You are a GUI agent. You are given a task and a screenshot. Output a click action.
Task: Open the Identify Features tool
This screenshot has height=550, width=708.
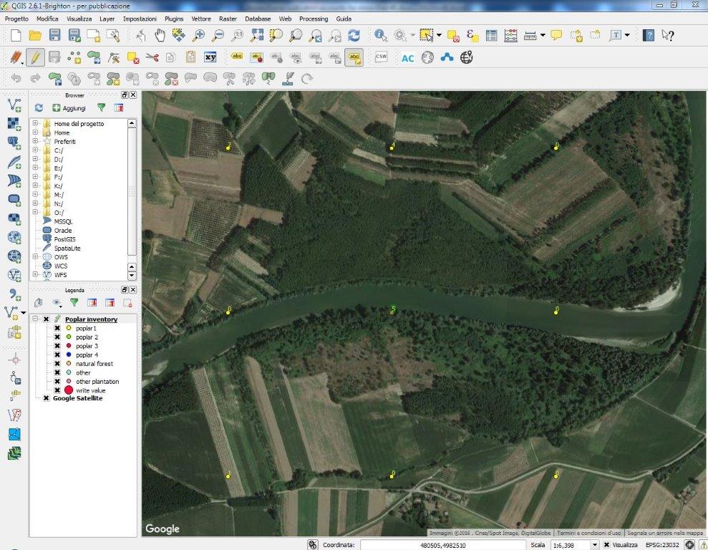click(381, 35)
